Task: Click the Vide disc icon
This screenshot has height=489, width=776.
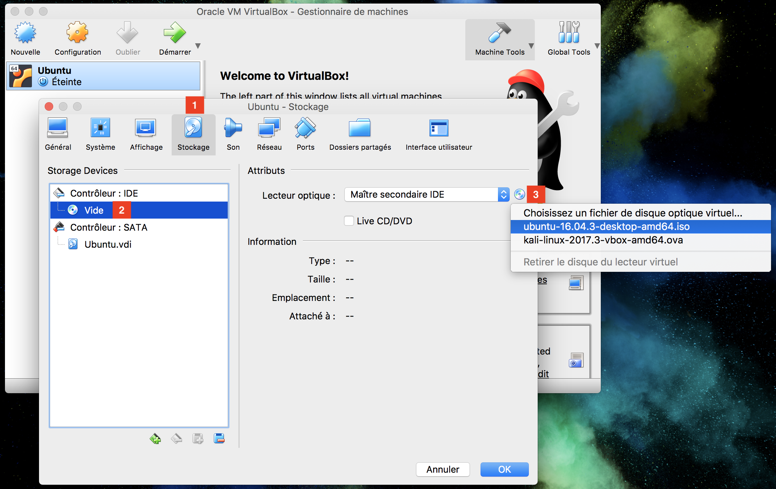Action: pos(73,210)
